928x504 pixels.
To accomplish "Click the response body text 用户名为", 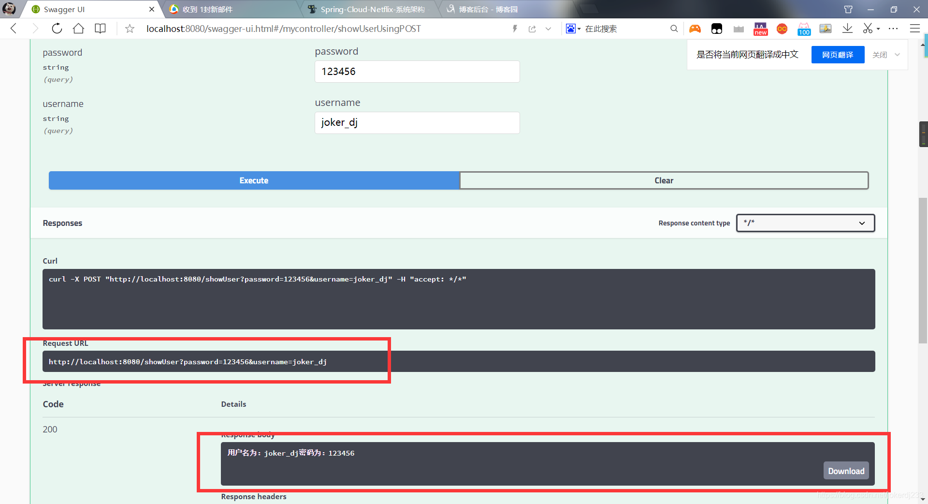I will click(290, 453).
